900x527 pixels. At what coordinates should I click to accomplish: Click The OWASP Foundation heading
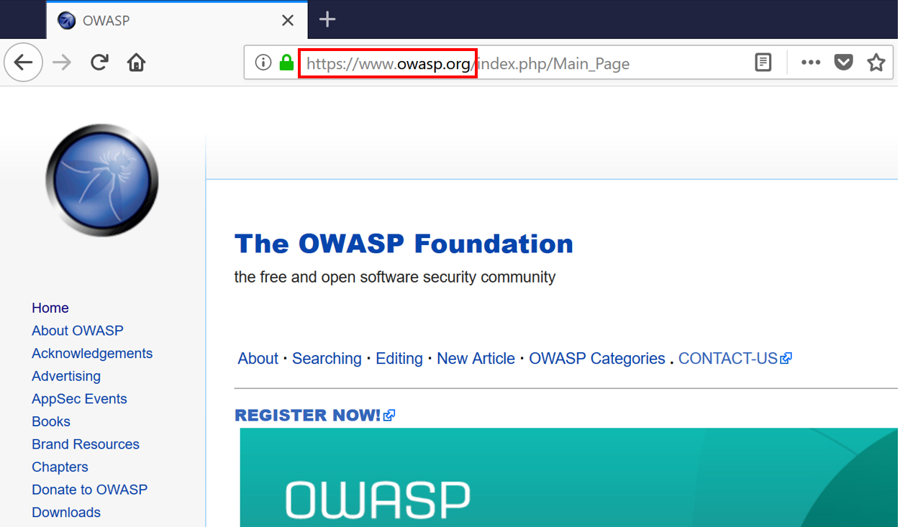[x=404, y=244]
